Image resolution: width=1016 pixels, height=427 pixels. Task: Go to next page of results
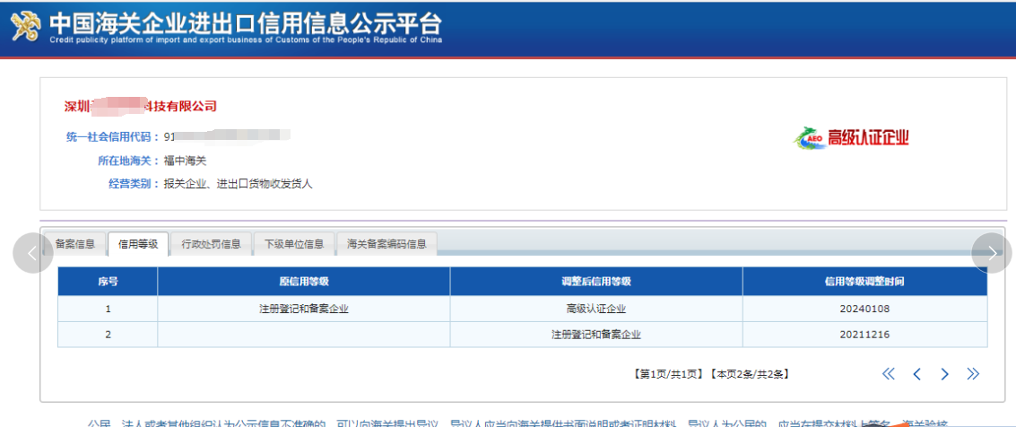945,374
